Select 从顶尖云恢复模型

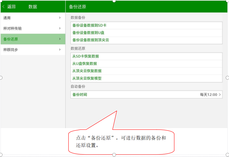(x=147, y=78)
